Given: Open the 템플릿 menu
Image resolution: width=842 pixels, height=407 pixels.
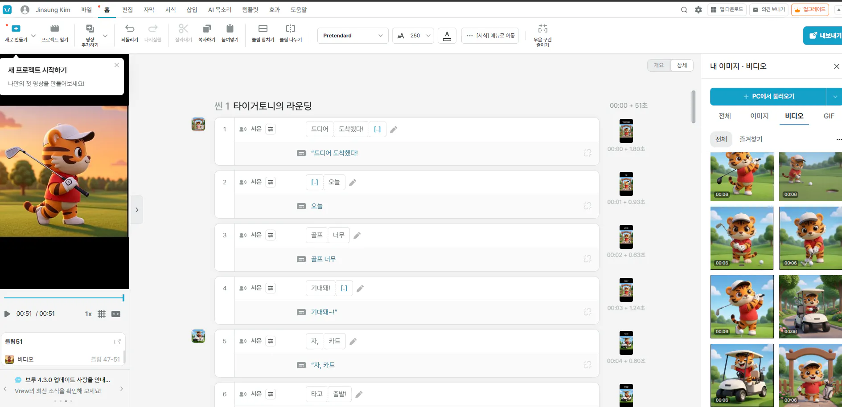Looking at the screenshot, I should pos(250,10).
